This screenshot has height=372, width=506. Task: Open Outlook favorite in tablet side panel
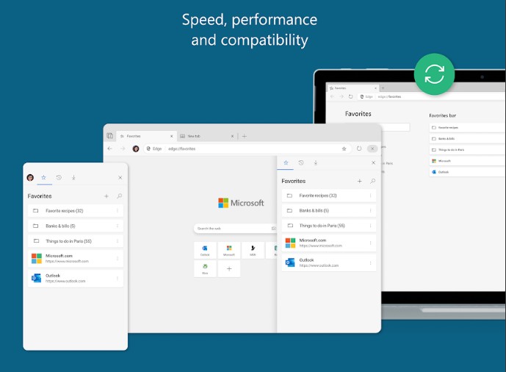[x=329, y=262]
